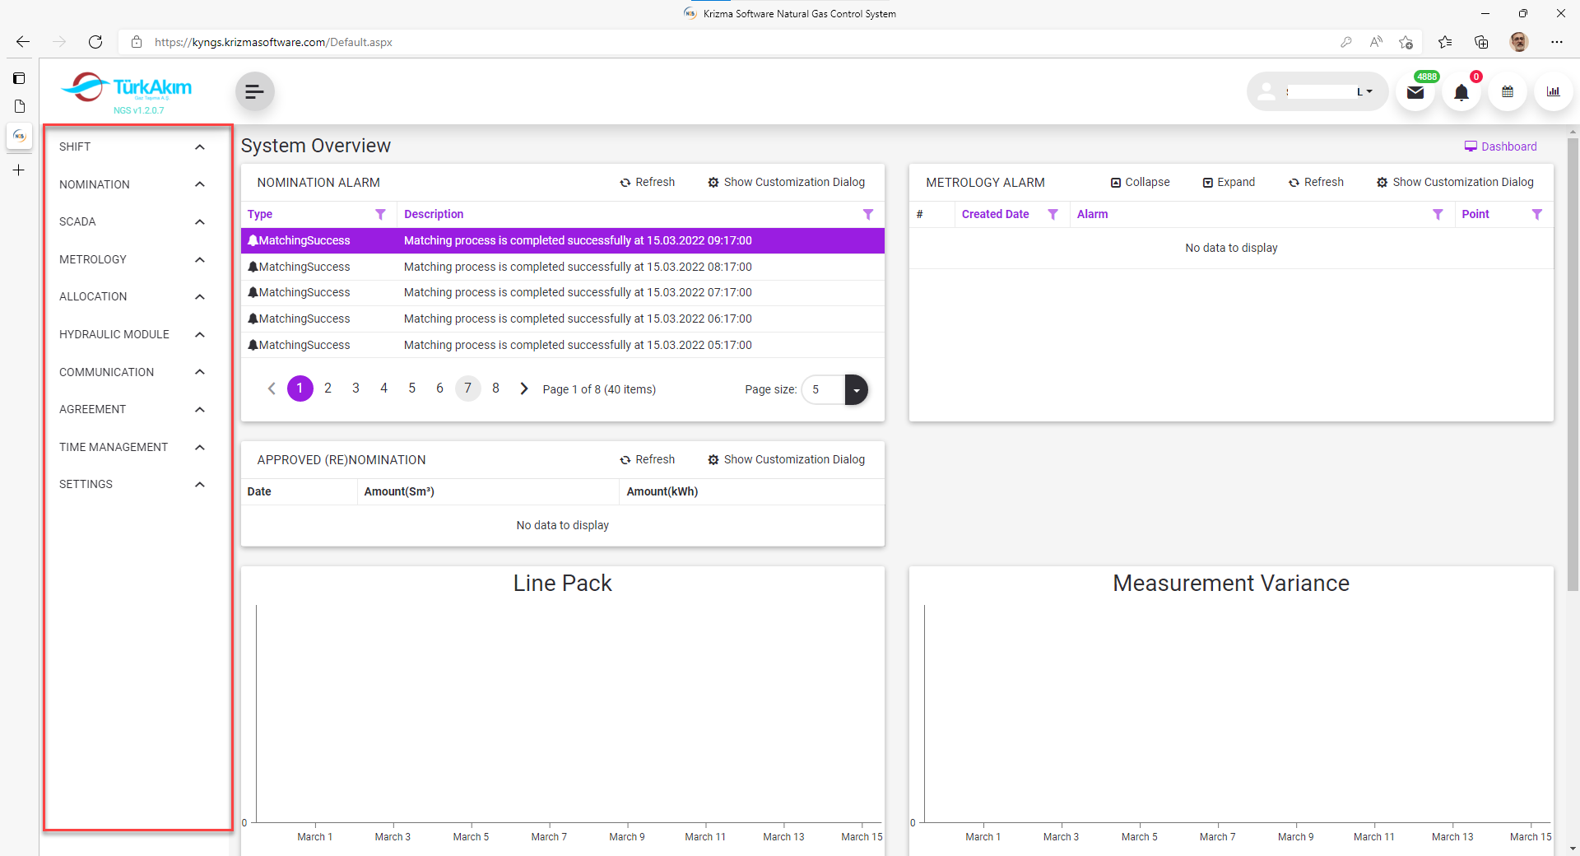Open the Page size dropdown
This screenshot has height=856, width=1580.
click(856, 389)
